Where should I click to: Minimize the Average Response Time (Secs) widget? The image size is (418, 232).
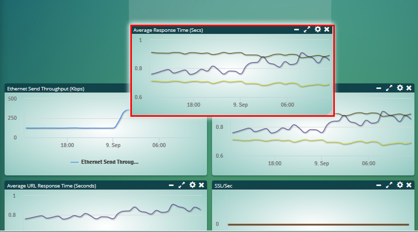point(296,29)
